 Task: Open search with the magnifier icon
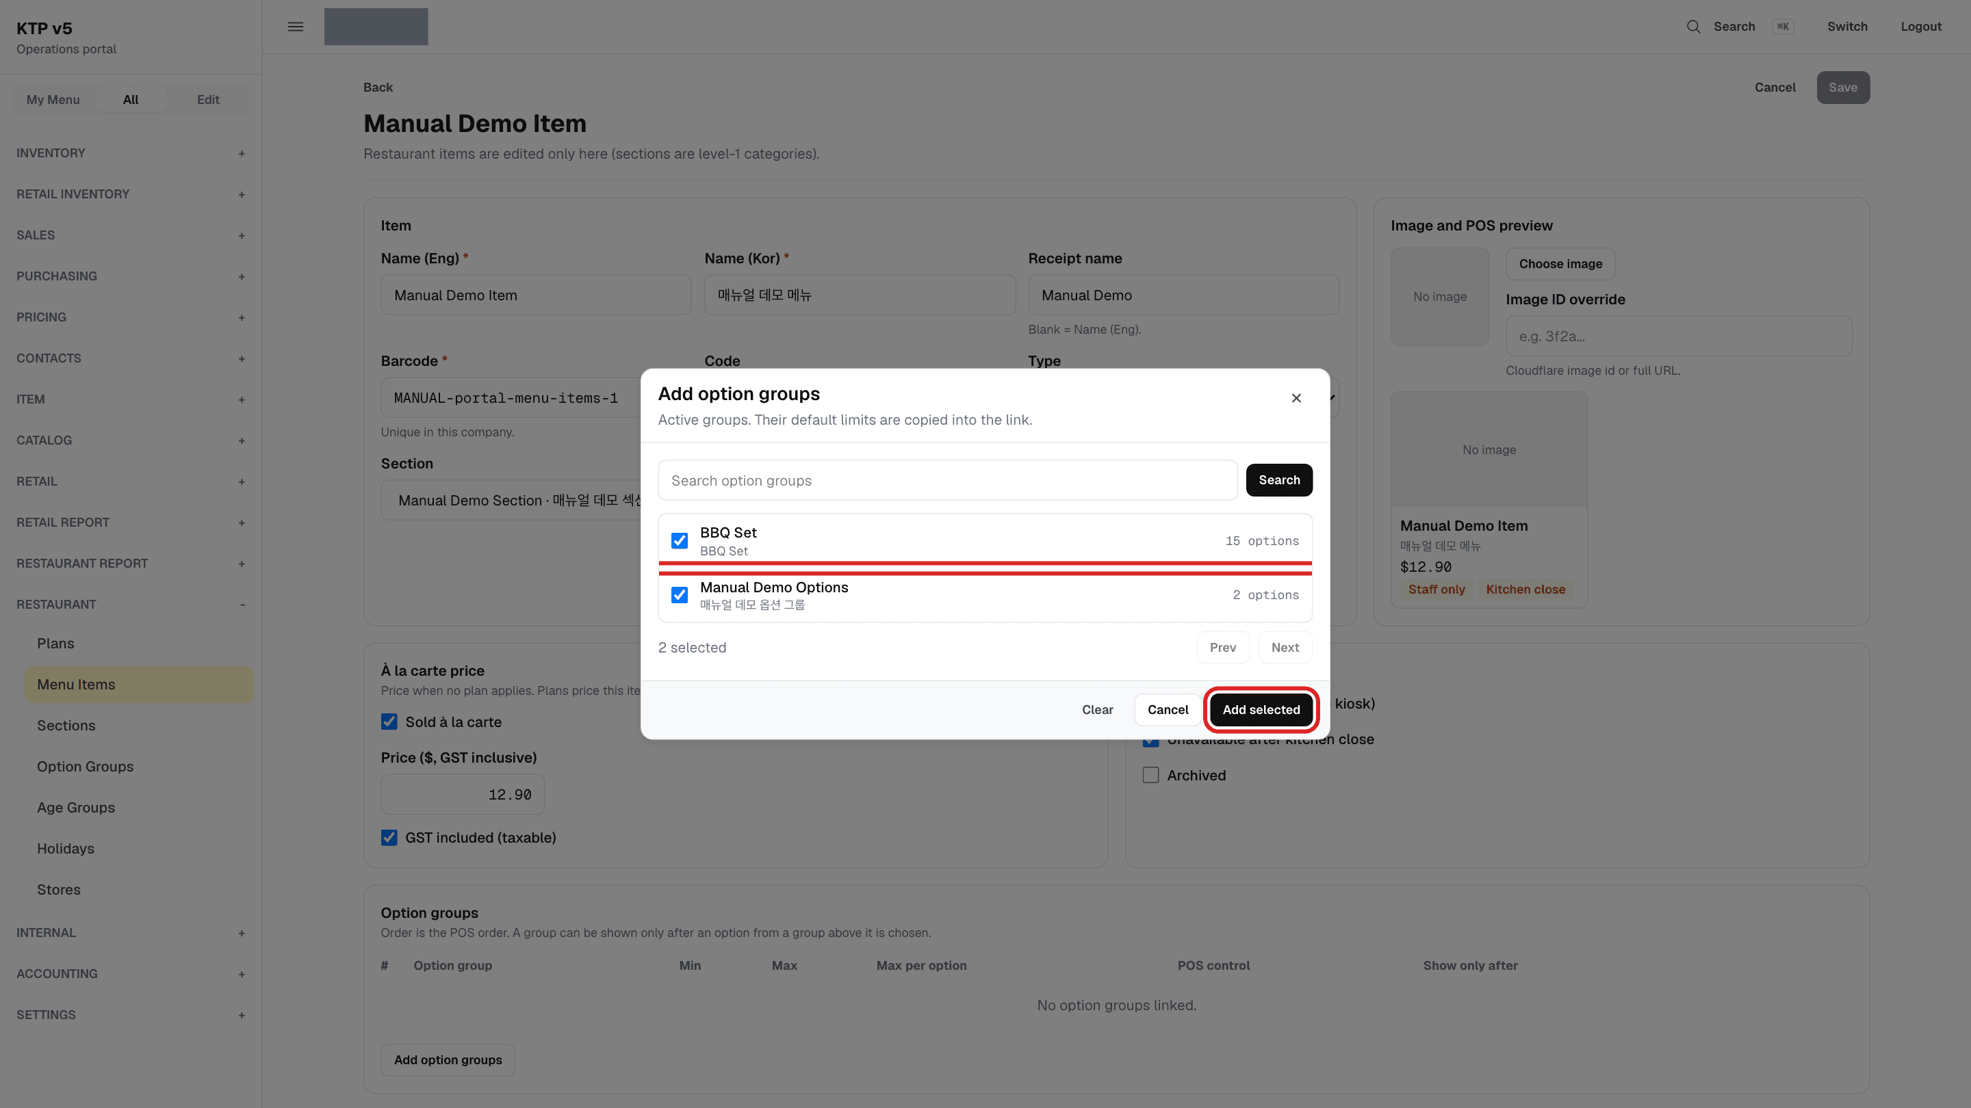click(1693, 27)
